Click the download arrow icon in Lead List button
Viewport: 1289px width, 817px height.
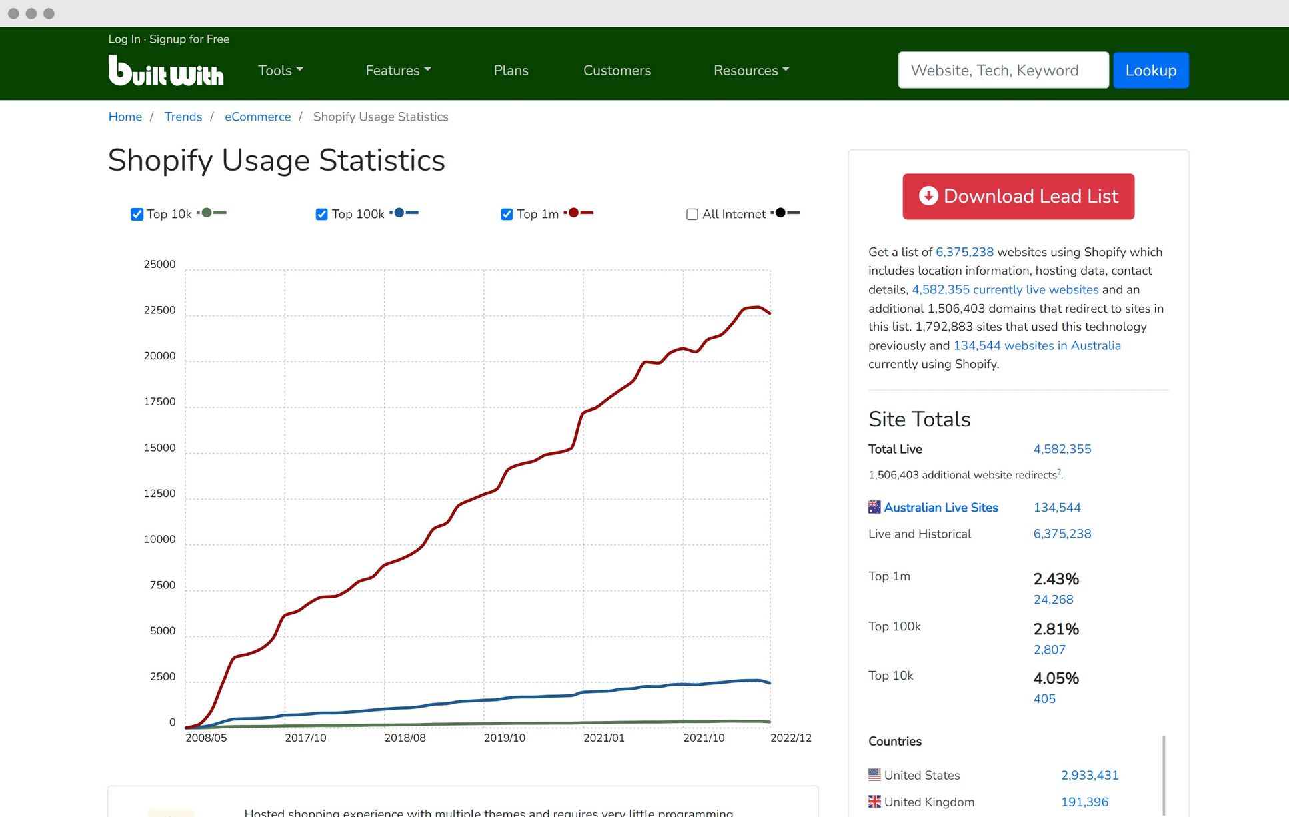click(x=928, y=196)
